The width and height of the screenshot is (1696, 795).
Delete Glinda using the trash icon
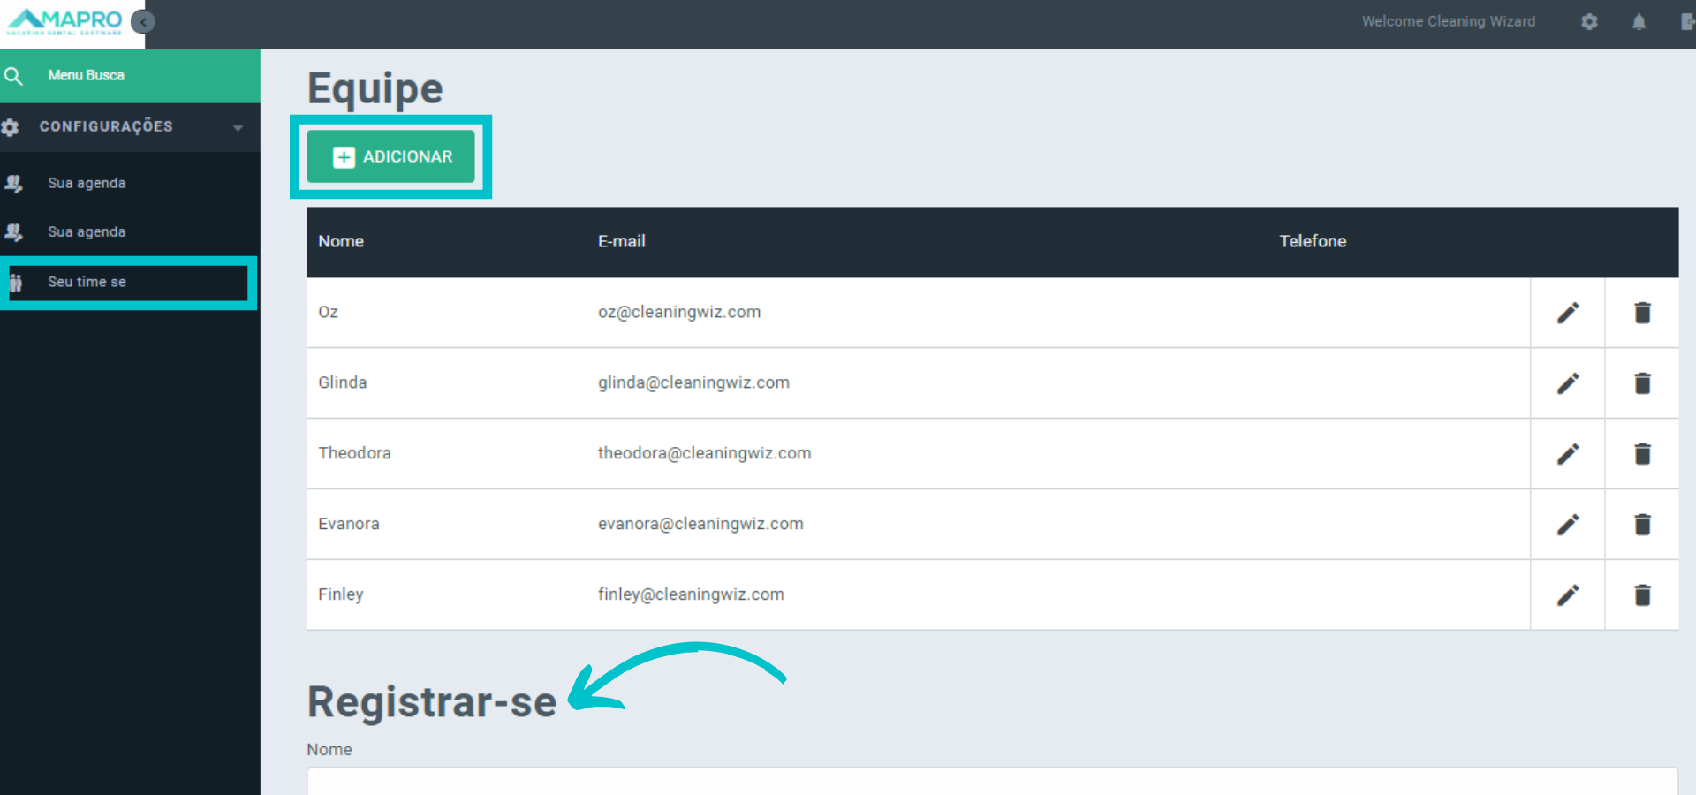click(x=1641, y=383)
